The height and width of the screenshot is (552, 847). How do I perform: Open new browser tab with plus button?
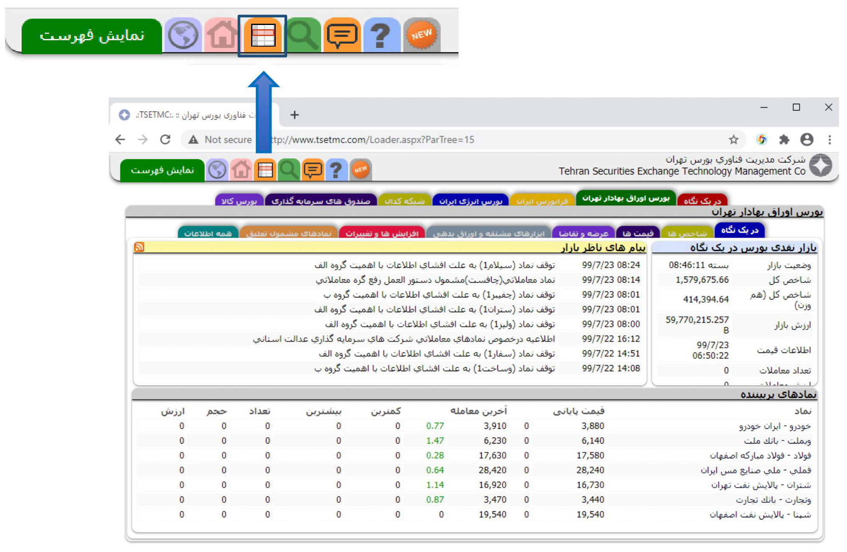(294, 115)
